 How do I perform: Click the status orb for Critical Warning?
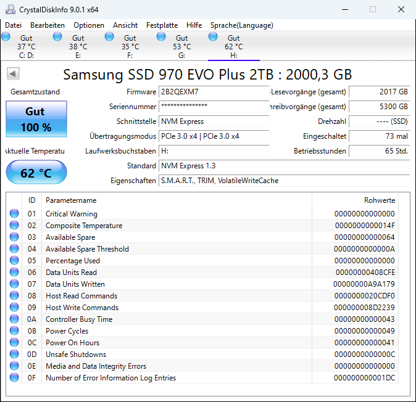[x=14, y=213]
